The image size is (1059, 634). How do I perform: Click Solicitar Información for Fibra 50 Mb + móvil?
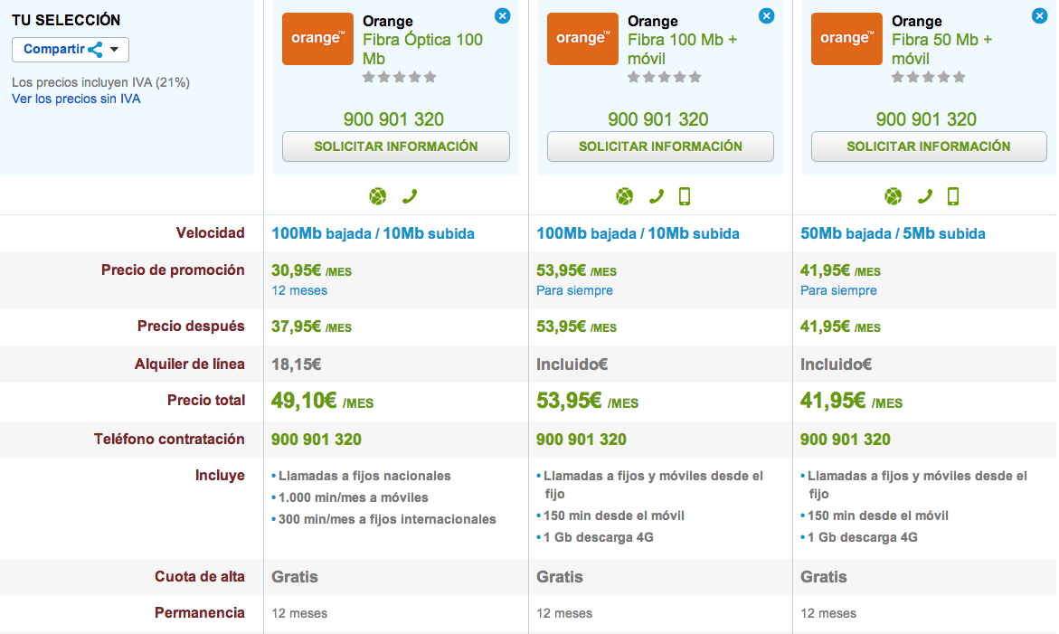929,147
